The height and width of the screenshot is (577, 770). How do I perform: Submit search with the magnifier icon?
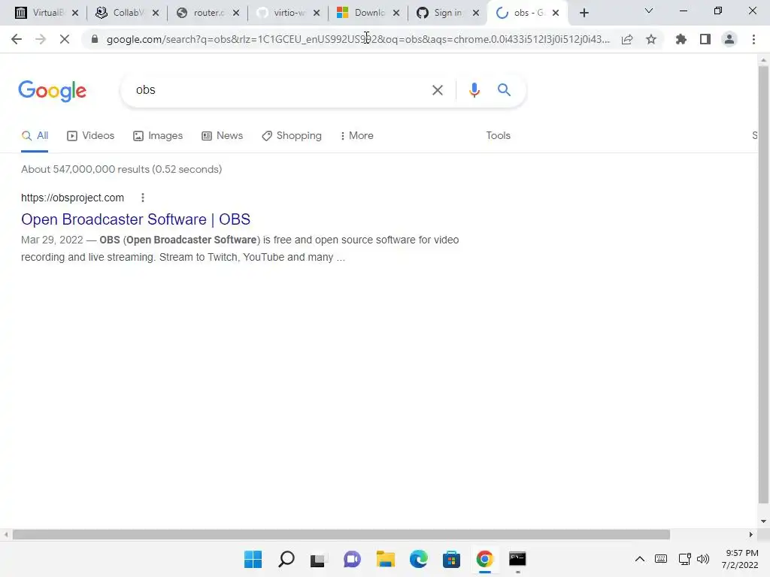pyautogui.click(x=504, y=90)
